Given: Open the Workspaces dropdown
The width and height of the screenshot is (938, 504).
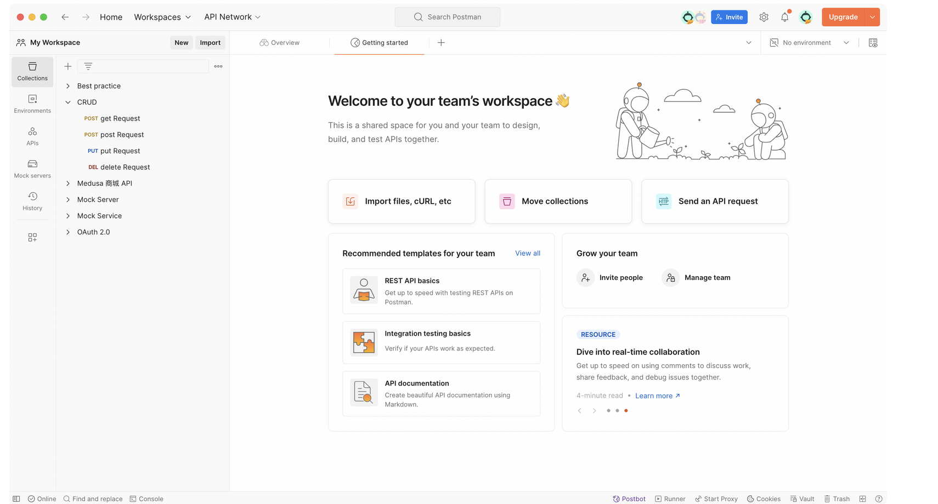Looking at the screenshot, I should click(x=162, y=17).
